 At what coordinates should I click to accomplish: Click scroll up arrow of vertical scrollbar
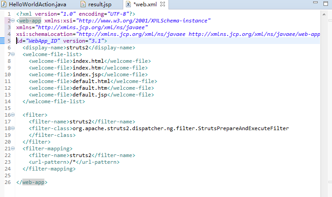[324, 14]
